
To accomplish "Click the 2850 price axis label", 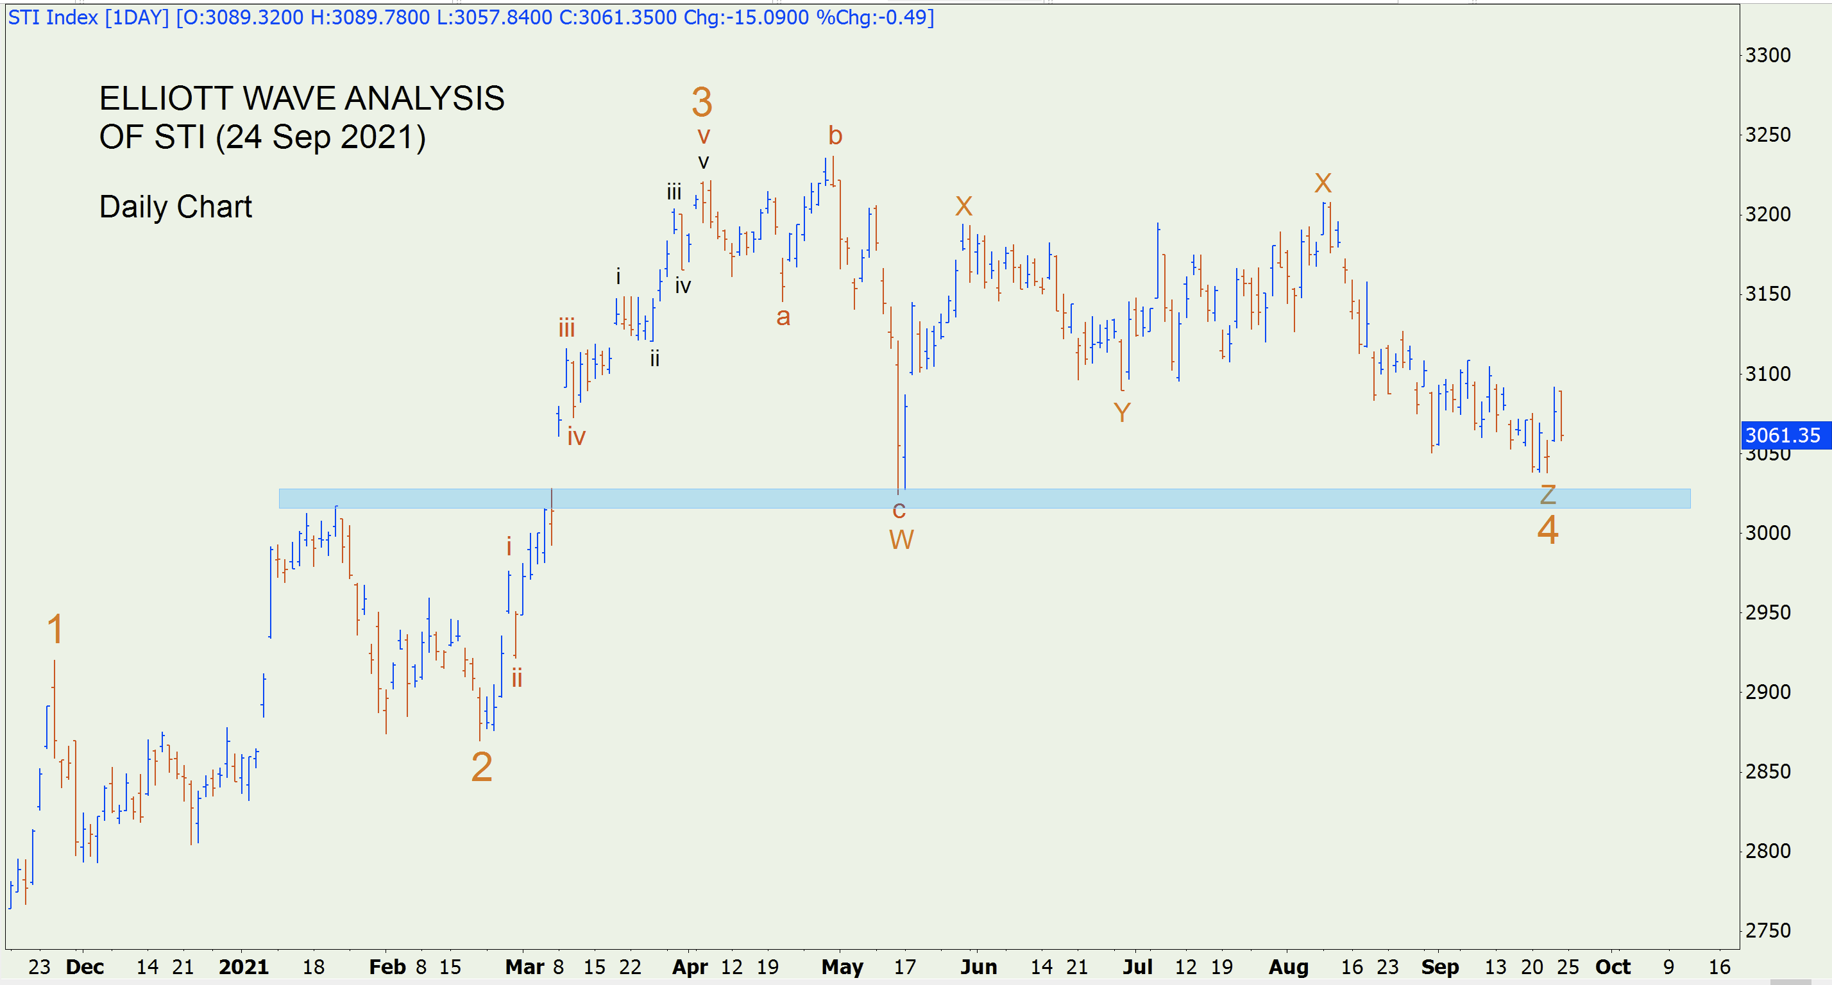I will [x=1768, y=771].
